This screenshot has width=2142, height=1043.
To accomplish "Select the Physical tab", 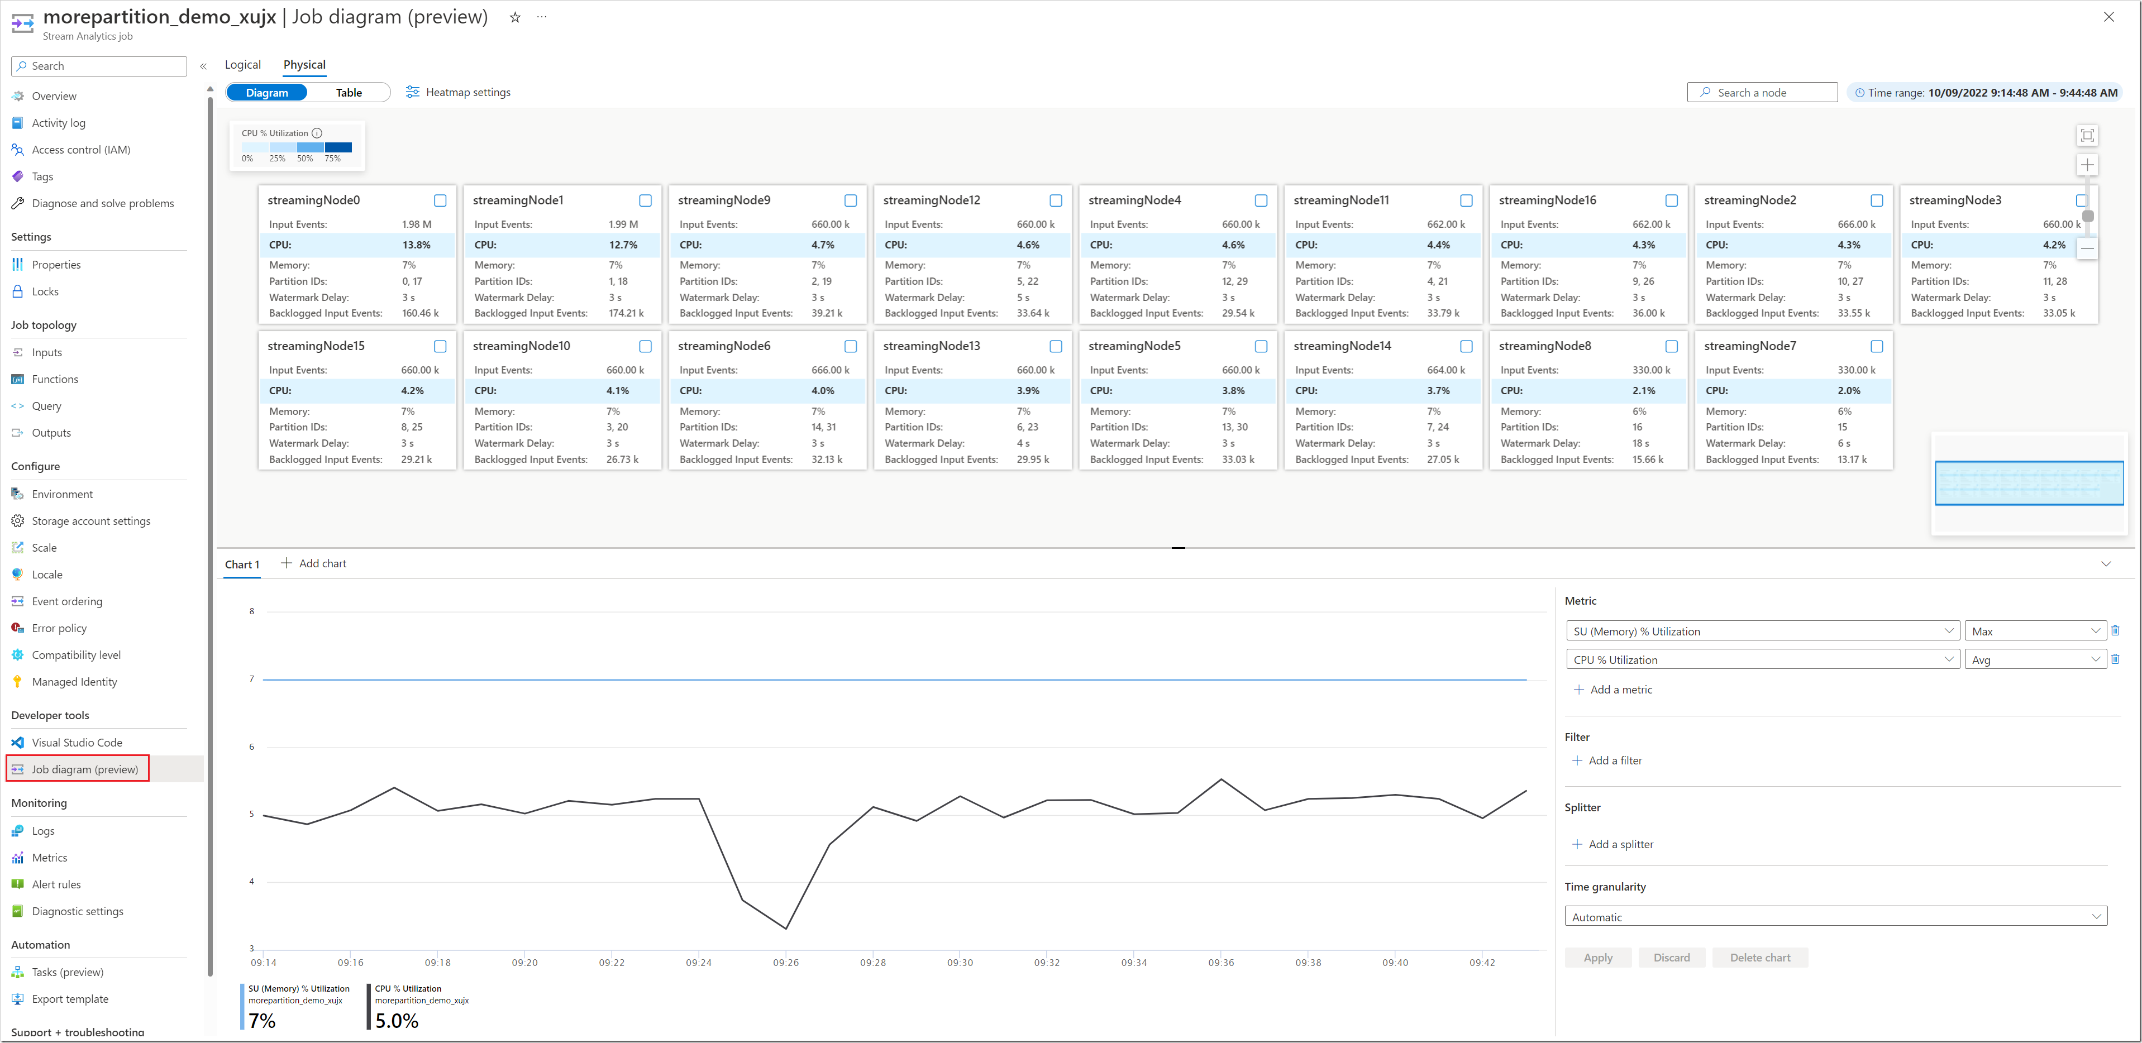I will pos(304,65).
